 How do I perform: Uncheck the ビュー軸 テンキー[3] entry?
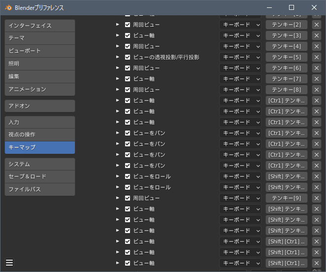point(128,35)
